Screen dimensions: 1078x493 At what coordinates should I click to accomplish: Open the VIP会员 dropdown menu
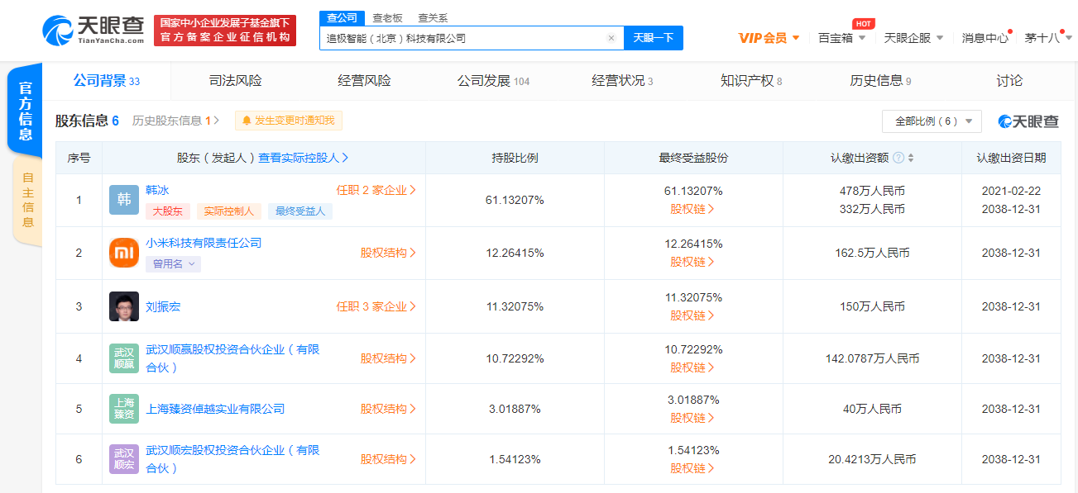click(769, 38)
